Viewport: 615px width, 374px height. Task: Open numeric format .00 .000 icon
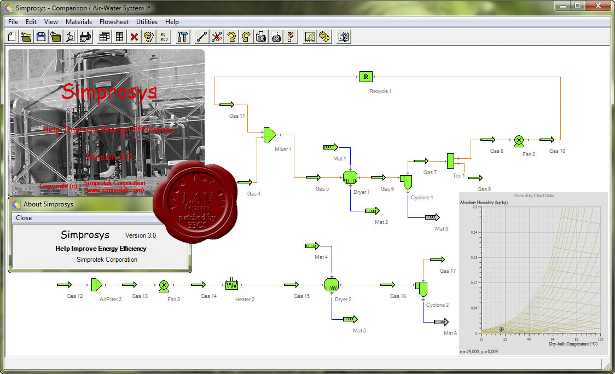click(164, 37)
